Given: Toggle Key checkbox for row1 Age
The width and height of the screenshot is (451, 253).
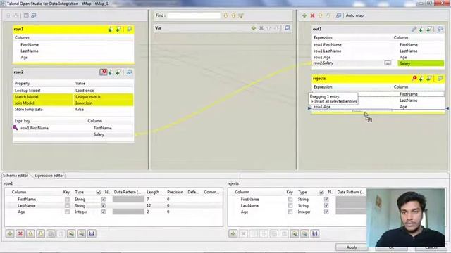Looking at the screenshot, I should pos(67,212).
